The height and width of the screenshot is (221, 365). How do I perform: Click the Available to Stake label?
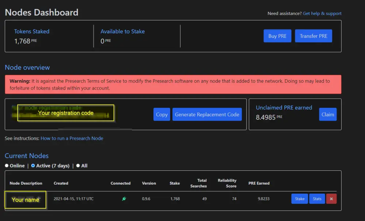(123, 31)
